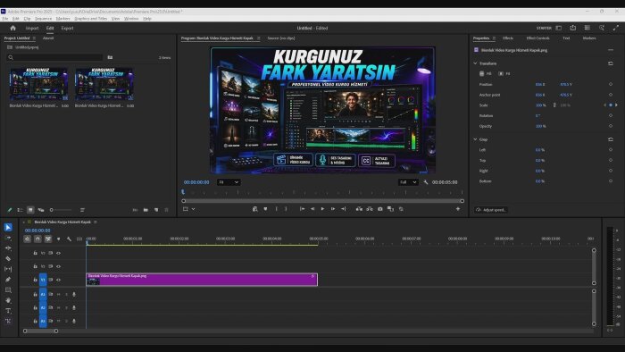625x352 pixels.
Task: Switch to the Effects tab
Action: point(508,38)
